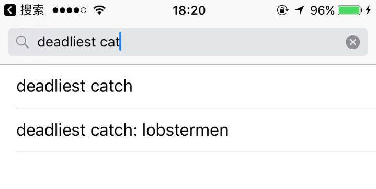Tap the word 'catch' in first suggestion

[x=111, y=86]
